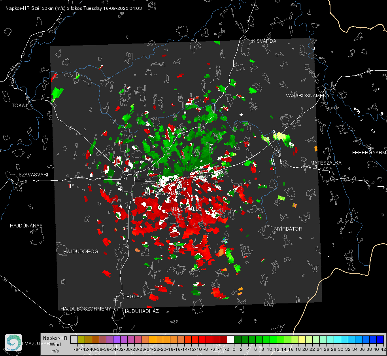Viewport: 387px width, 356px height.
Task: Click the MÁTÉSZALKA map label
Action: (x=326, y=163)
